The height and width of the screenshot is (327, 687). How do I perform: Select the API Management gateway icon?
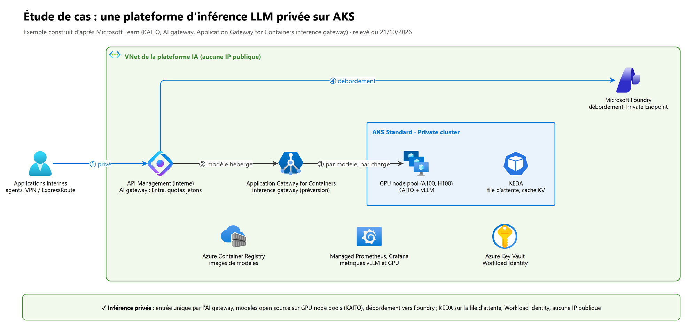[x=160, y=163]
